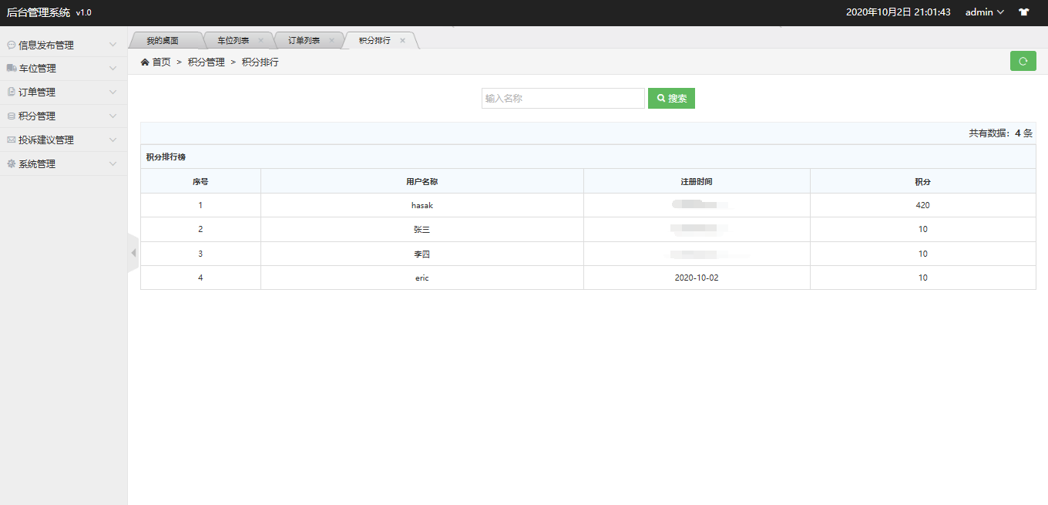Image resolution: width=1048 pixels, height=505 pixels.
Task: Click the 积分 column header
Action: (923, 181)
